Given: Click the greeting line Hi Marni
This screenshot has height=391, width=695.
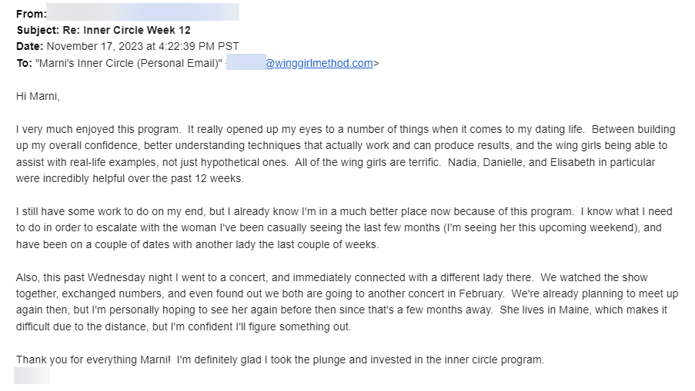Looking at the screenshot, I should pyautogui.click(x=38, y=97).
